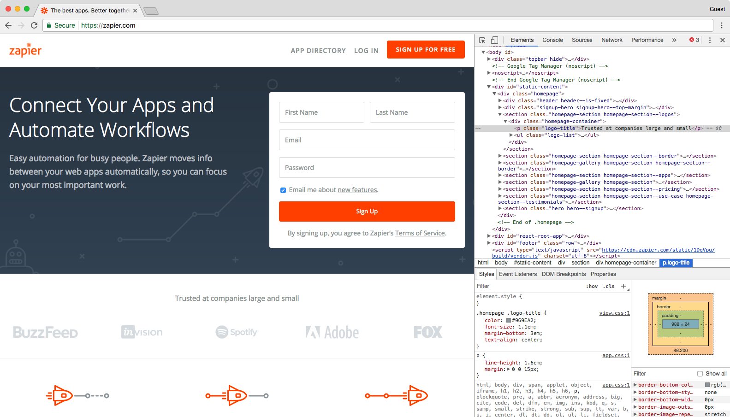
Task: Switch to the Console tab
Action: pos(552,40)
